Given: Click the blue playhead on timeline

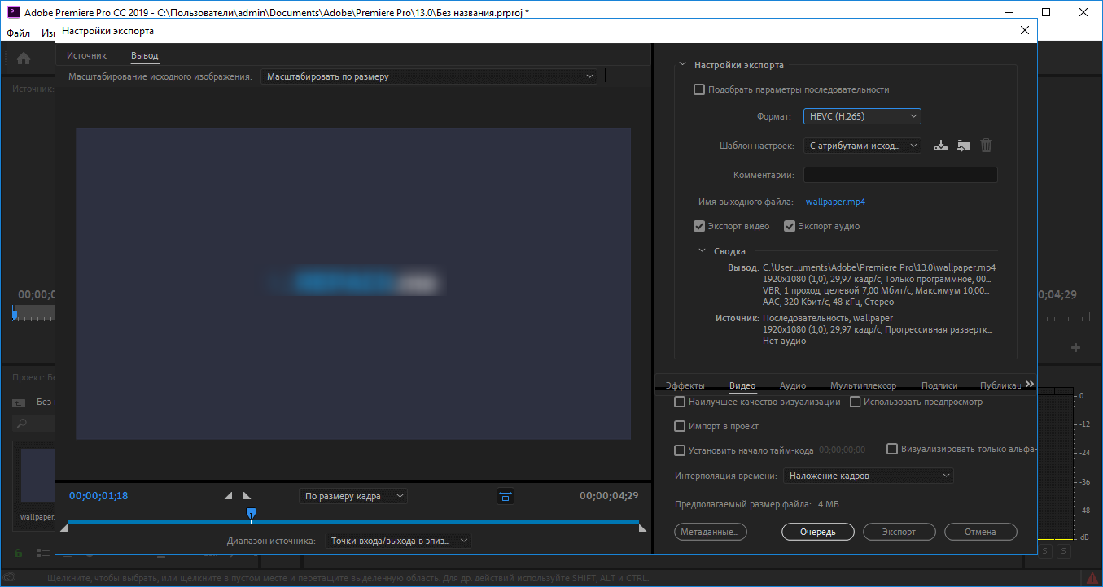Looking at the screenshot, I should 251,514.
